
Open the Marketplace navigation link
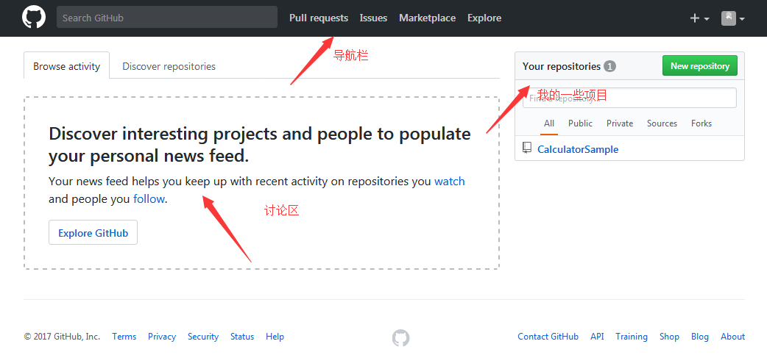pos(427,18)
